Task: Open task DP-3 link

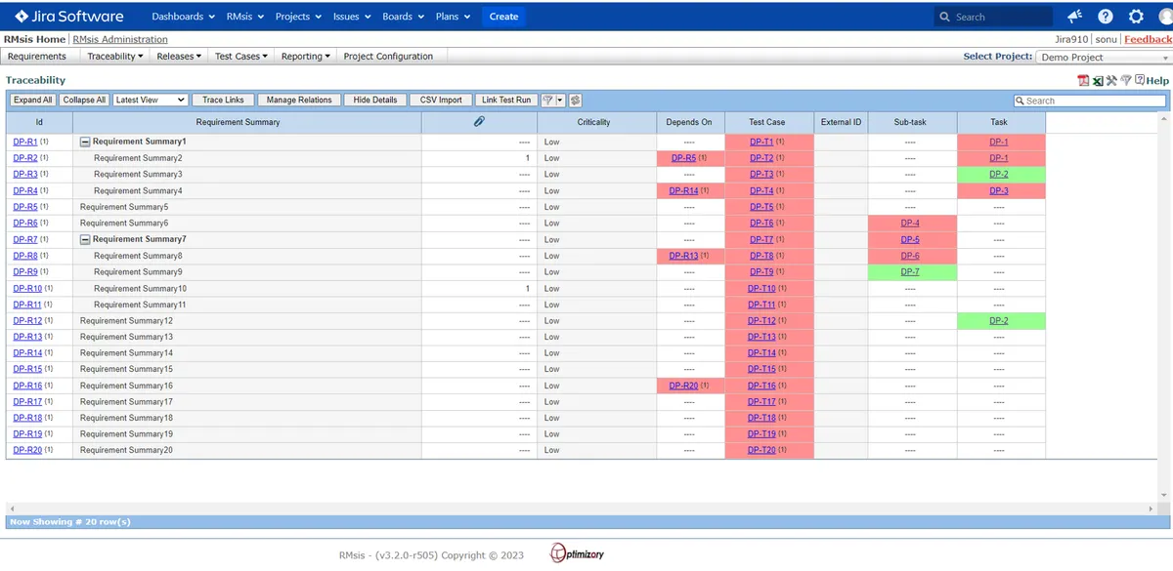Action: (x=999, y=190)
